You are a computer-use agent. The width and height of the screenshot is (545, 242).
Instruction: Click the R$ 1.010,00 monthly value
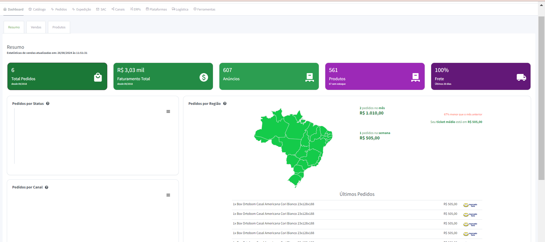(372, 113)
